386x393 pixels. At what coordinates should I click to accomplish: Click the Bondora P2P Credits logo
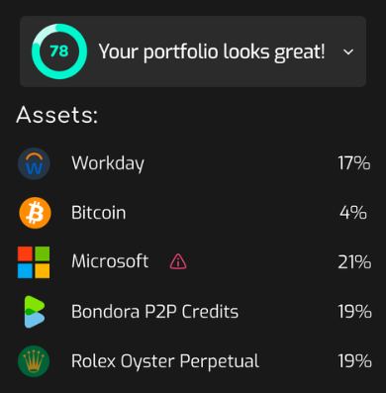[35, 312]
